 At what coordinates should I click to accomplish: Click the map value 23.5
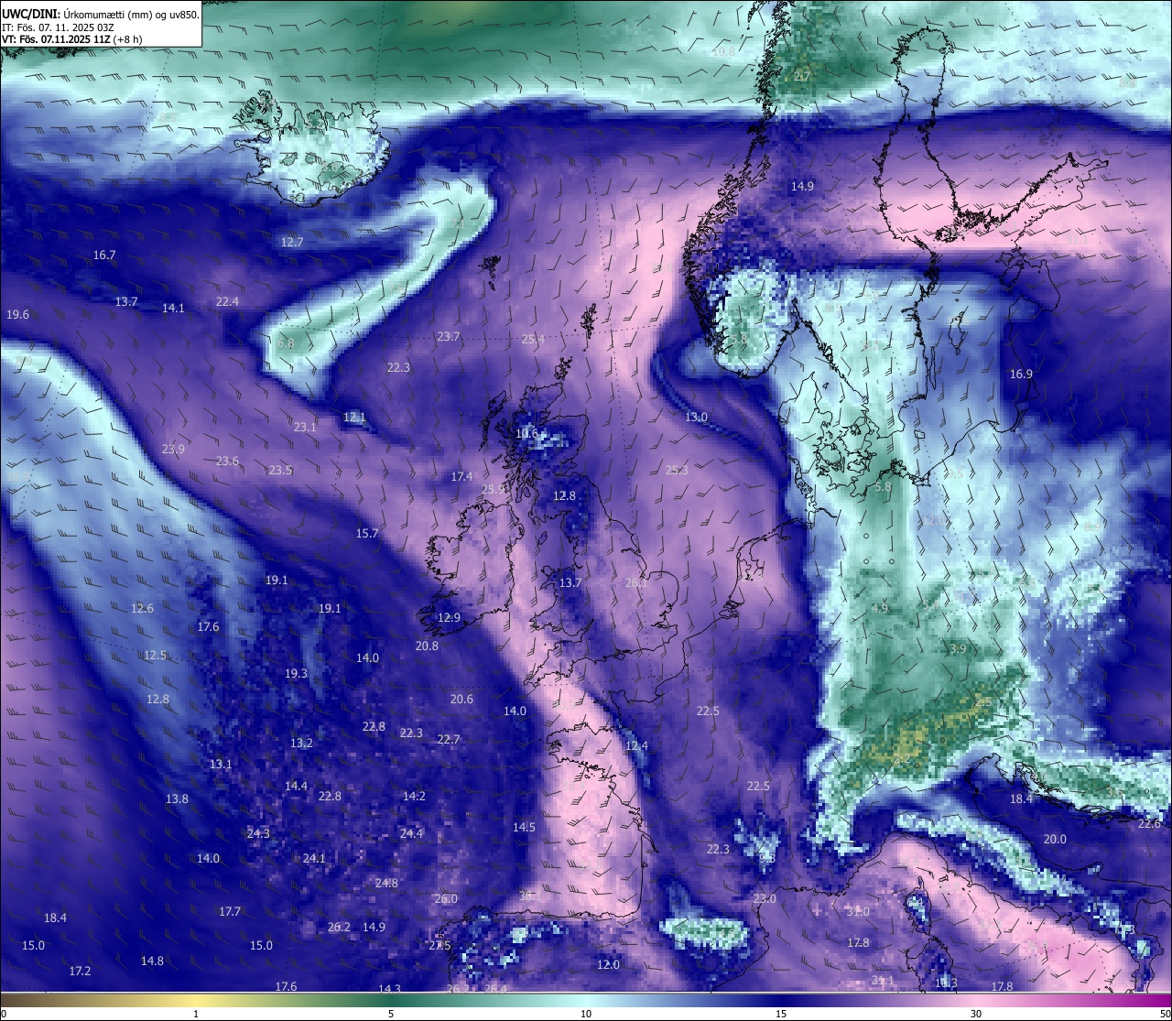point(280,470)
